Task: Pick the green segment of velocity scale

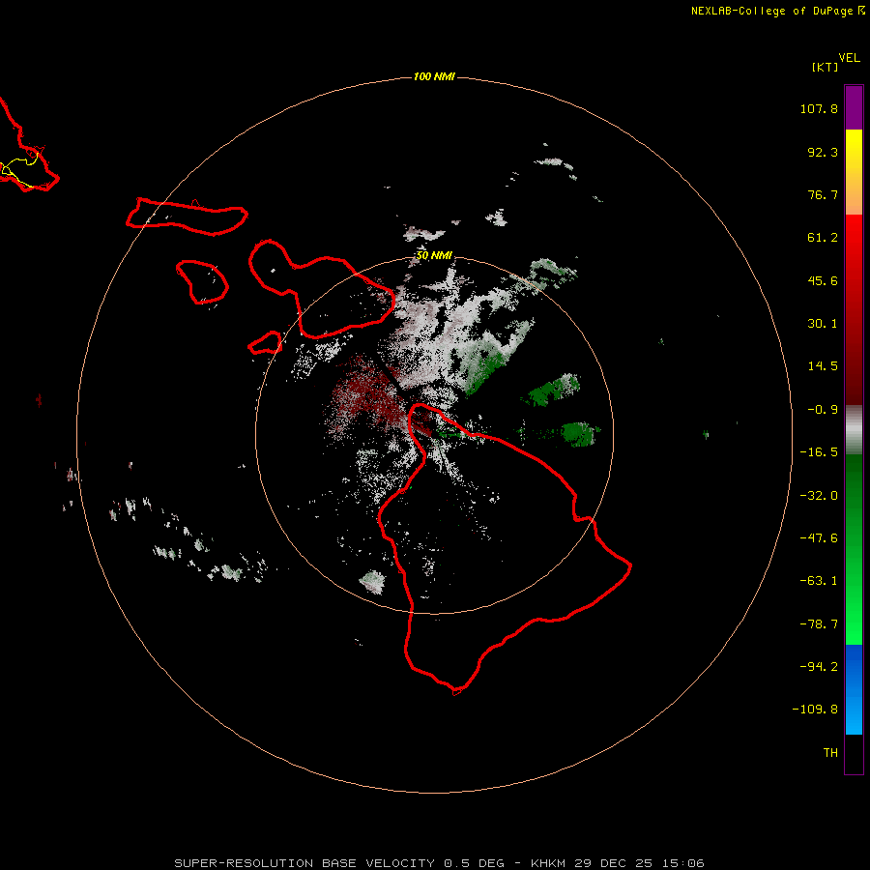Action: point(854,549)
